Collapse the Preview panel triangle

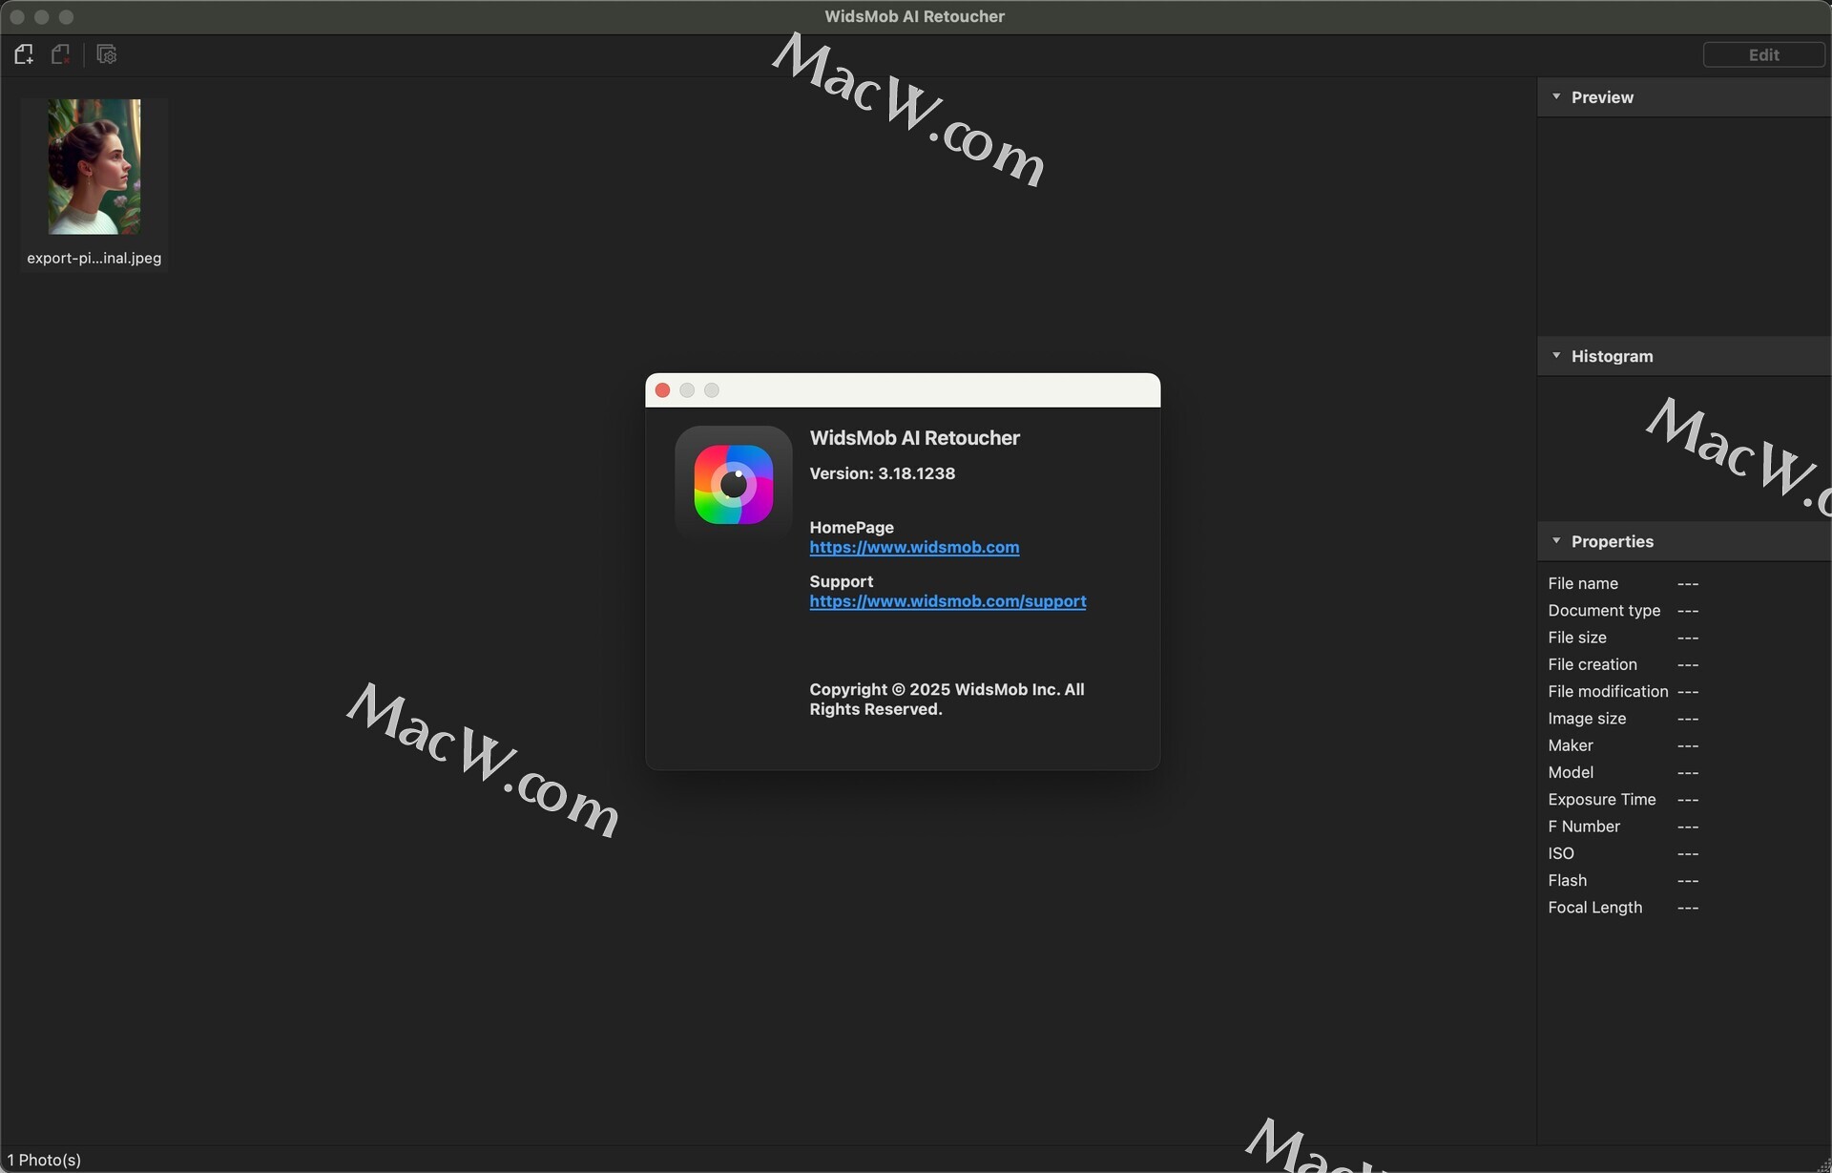1556,96
